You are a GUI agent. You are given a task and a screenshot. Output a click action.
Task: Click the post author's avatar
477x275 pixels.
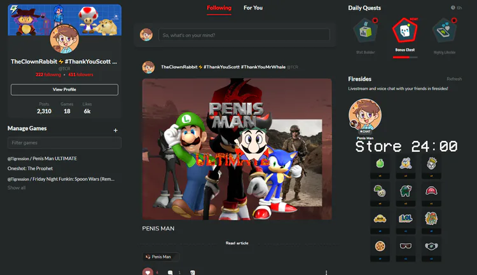(x=148, y=67)
